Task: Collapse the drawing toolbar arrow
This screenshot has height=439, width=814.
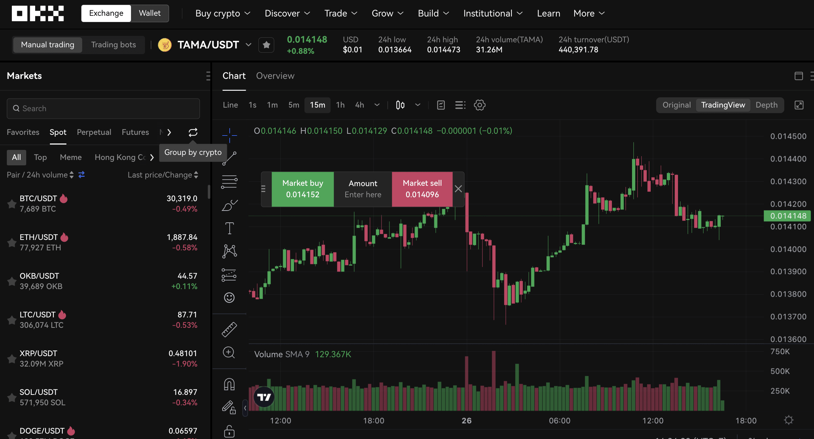Action: click(245, 408)
